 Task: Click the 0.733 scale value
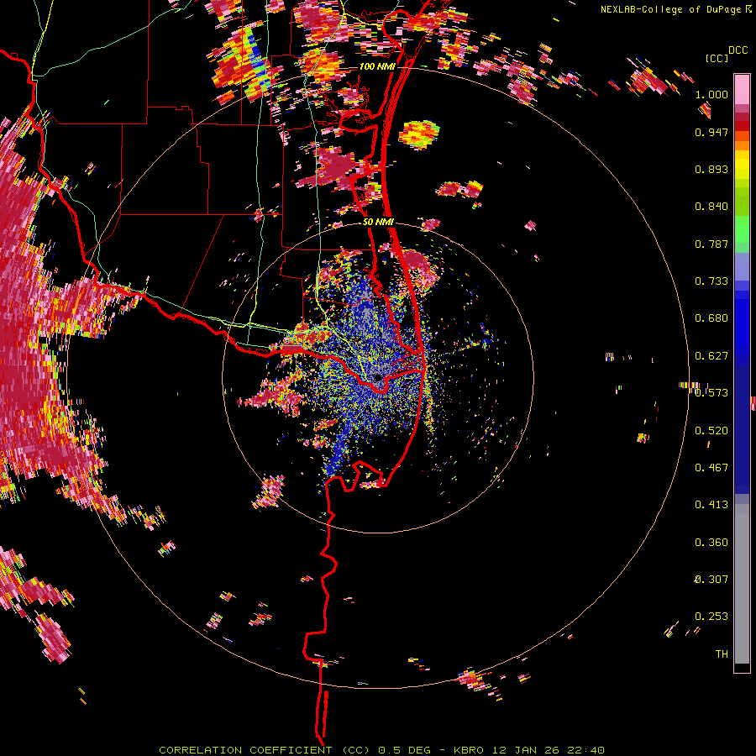[x=711, y=281]
